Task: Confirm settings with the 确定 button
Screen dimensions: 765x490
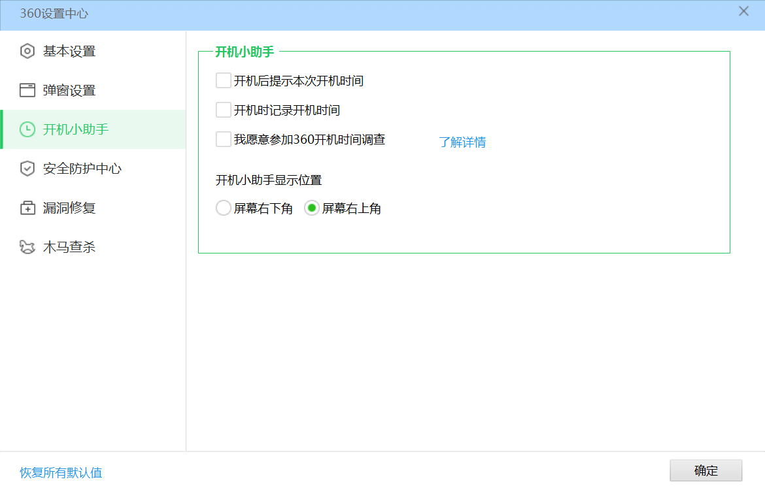Action: pos(706,470)
